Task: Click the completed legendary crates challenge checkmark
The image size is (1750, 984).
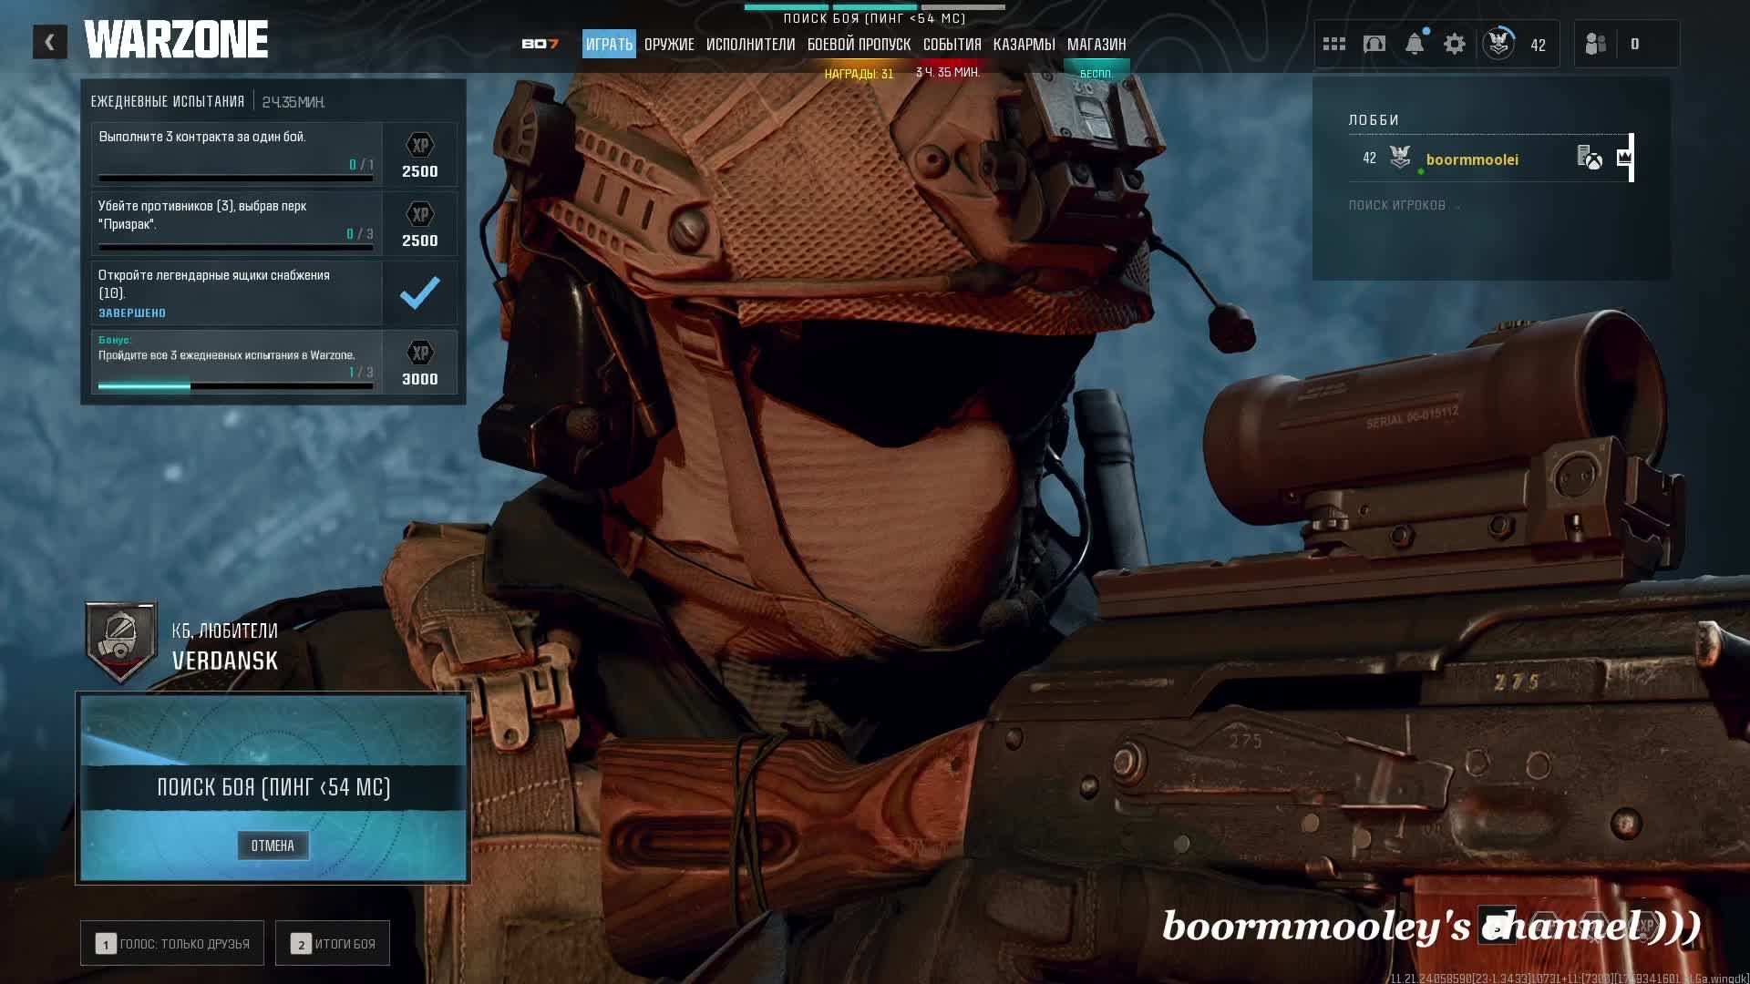Action: (419, 293)
